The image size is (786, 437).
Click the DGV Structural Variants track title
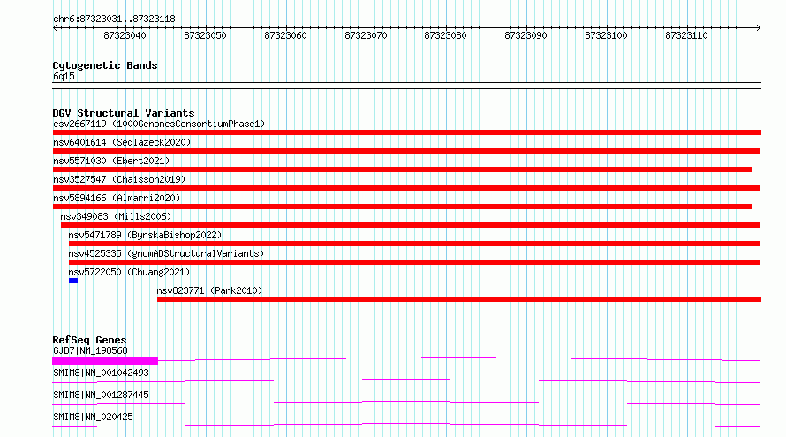(x=124, y=113)
